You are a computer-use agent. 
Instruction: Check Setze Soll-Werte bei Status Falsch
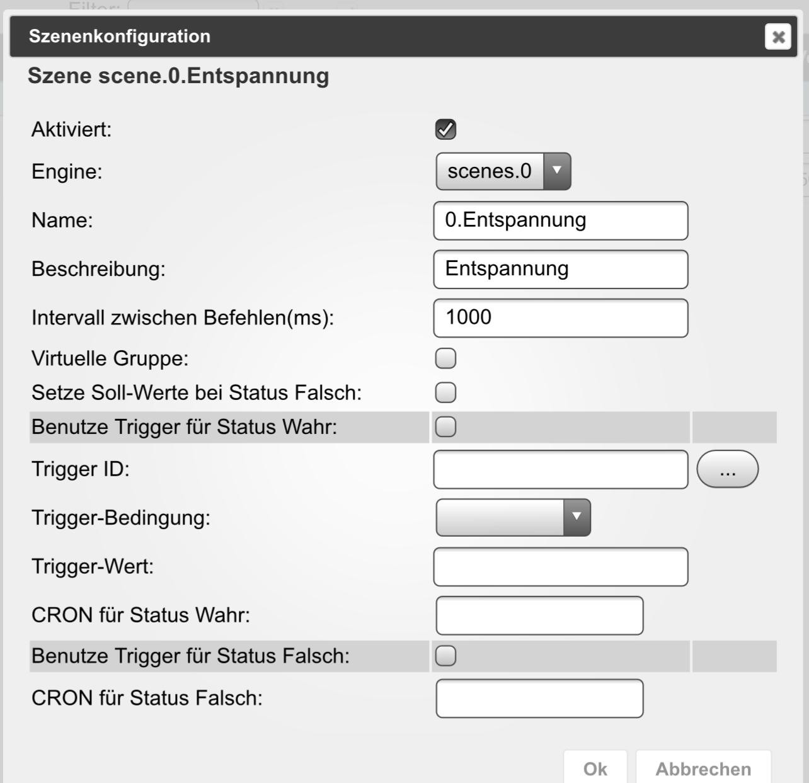pos(445,392)
